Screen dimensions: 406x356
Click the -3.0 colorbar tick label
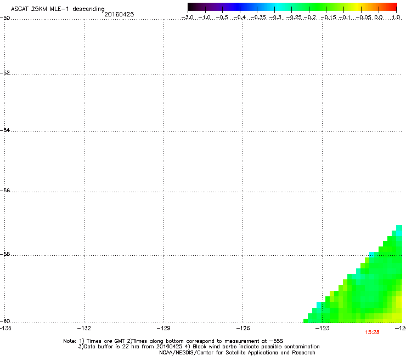click(188, 18)
